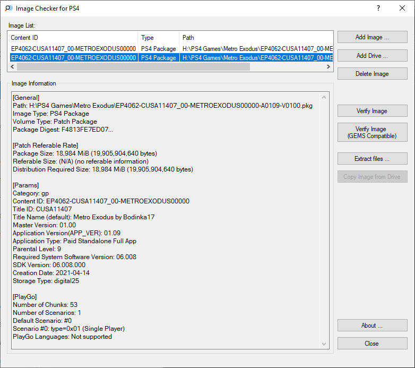Click the Image Information scroll down arrow
The height and width of the screenshot is (368, 415).
click(324, 344)
